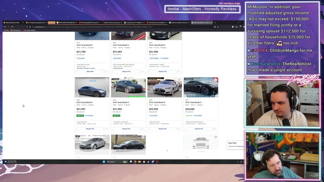Open more options for $22,995 listing
Image resolution: width=324 pixels, height=182 pixels.
coord(178,129)
